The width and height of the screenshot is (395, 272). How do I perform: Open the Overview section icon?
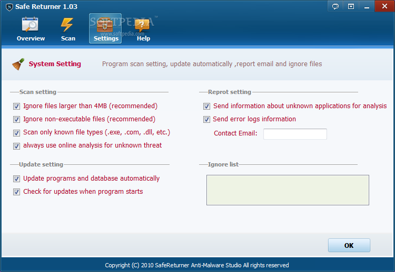pyautogui.click(x=30, y=25)
